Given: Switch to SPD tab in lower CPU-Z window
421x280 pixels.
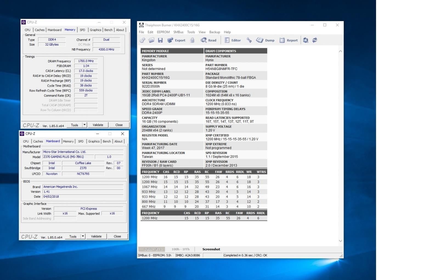Looking at the screenshot, I should [81, 142].
